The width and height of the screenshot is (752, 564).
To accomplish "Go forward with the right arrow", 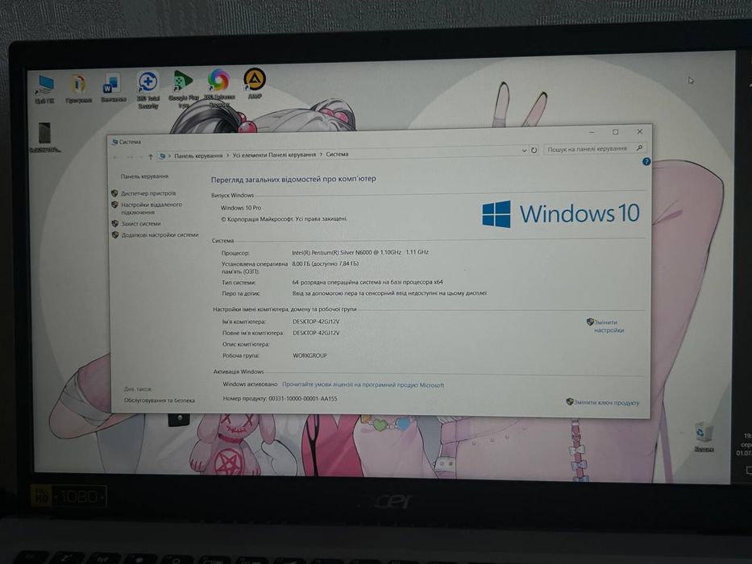I will (x=130, y=157).
